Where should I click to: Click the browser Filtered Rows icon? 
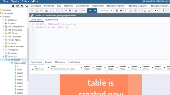(22, 6)
